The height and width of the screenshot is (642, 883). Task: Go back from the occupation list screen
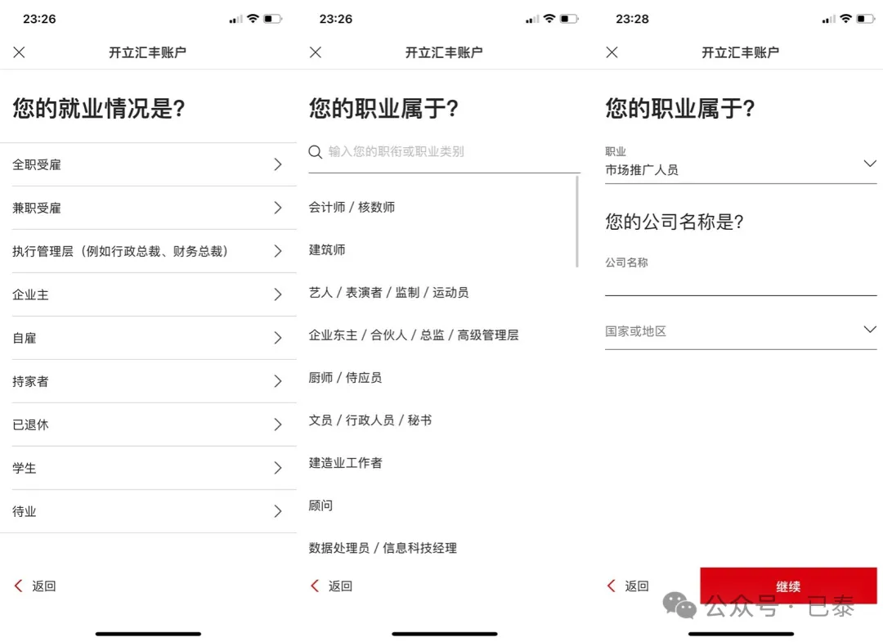coord(331,586)
